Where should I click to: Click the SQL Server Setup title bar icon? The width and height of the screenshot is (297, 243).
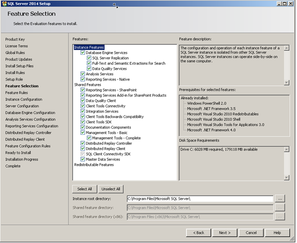4,4
